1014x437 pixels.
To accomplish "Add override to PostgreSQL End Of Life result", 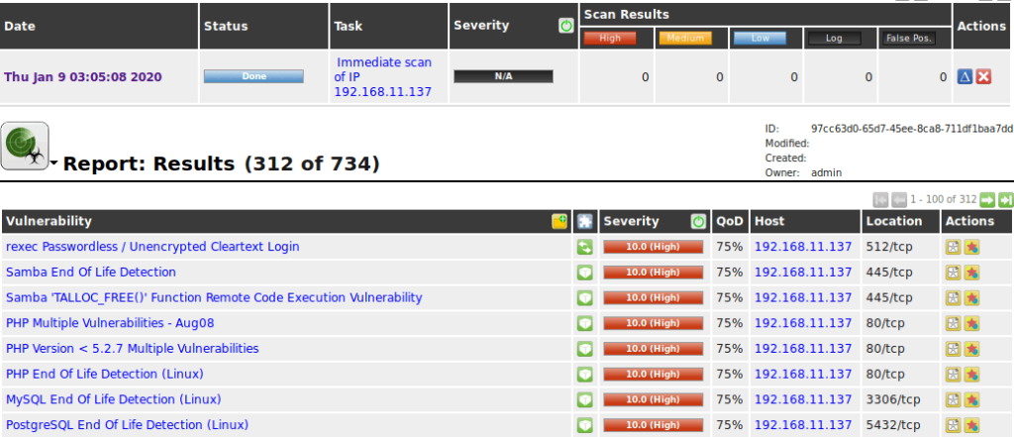I will coord(971,425).
